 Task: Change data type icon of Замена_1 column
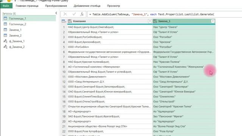(x=155, y=21)
